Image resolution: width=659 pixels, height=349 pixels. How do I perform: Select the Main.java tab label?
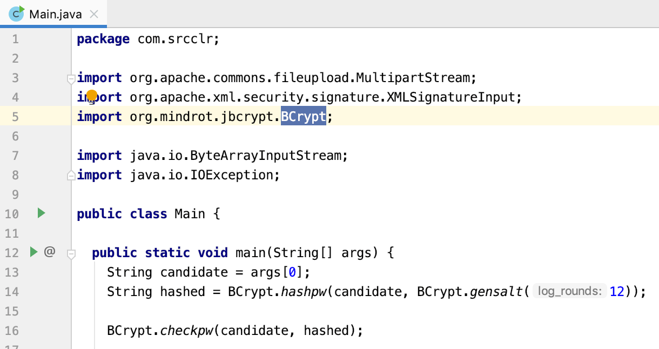point(56,14)
